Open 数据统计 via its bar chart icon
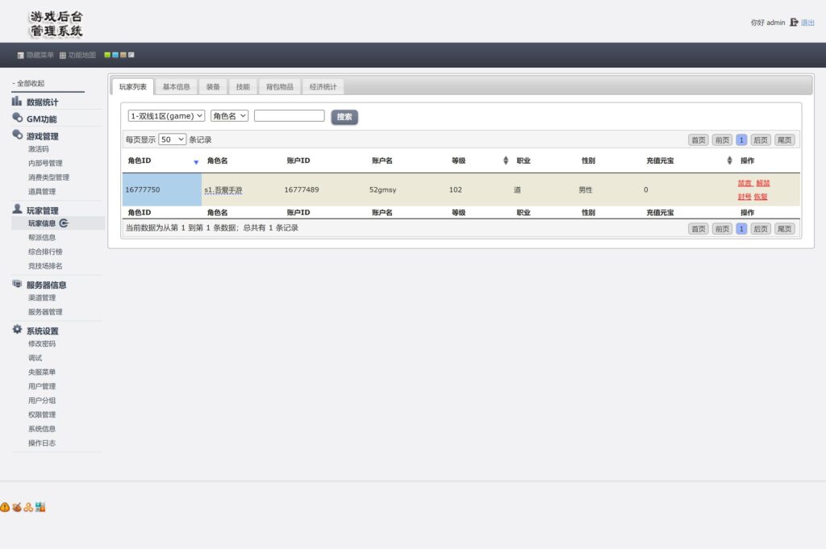Image resolution: width=826 pixels, height=549 pixels. pos(17,102)
